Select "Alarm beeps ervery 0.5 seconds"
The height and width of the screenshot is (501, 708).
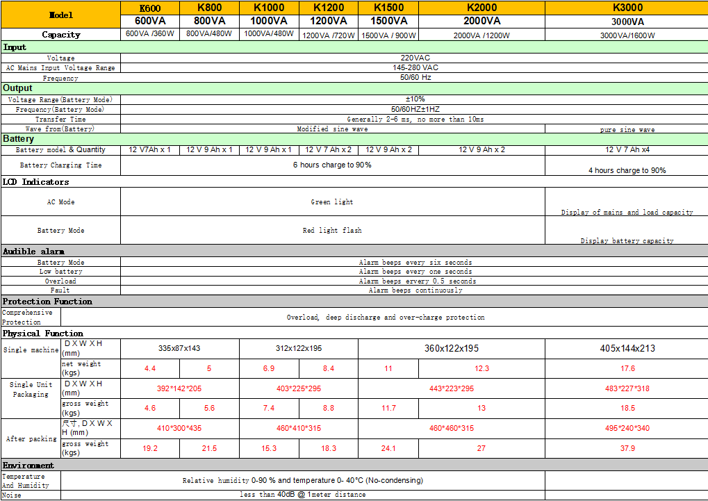418,281
